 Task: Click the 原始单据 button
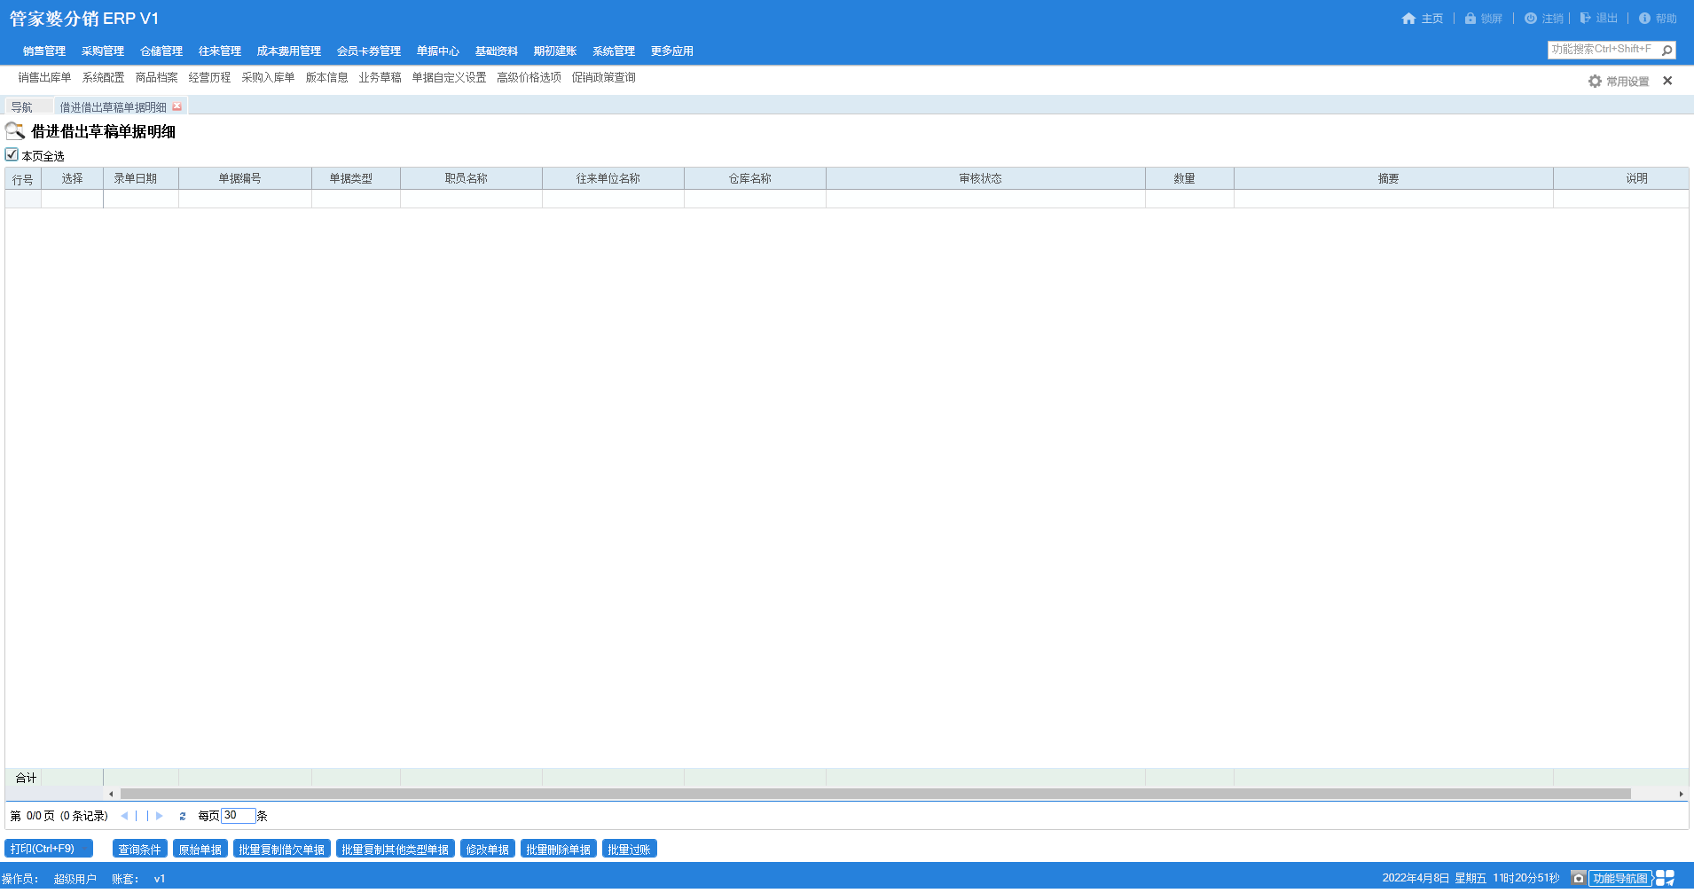tap(200, 850)
